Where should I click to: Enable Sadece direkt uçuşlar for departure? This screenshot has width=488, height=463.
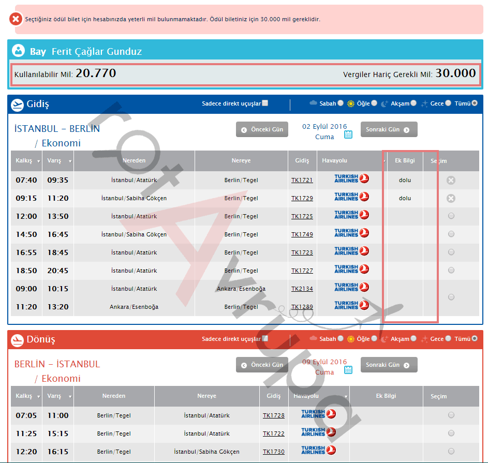pos(265,103)
